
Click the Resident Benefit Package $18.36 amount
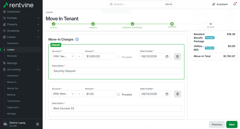coord(231,34)
